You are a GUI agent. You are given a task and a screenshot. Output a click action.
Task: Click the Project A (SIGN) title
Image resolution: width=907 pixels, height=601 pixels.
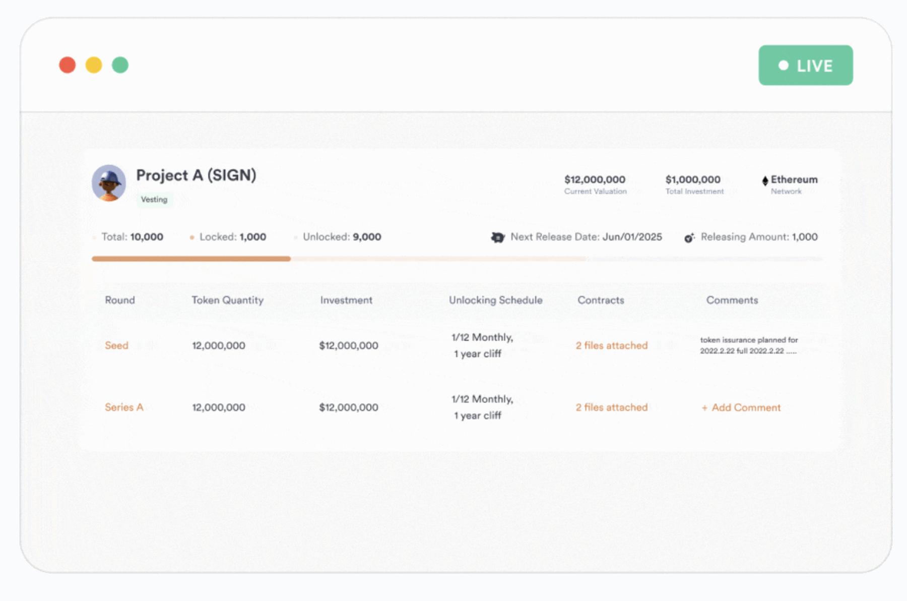(196, 175)
